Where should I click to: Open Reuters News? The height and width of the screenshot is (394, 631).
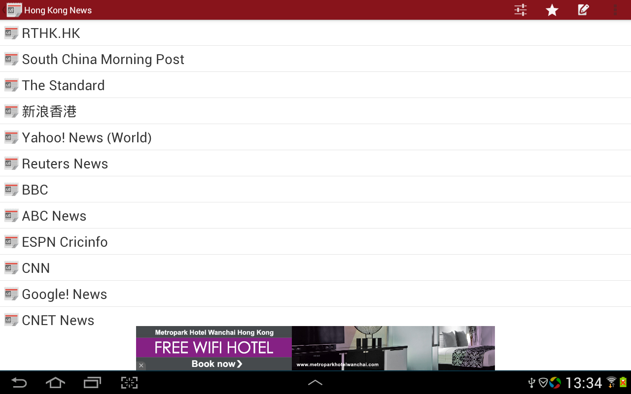pyautogui.click(x=315, y=164)
